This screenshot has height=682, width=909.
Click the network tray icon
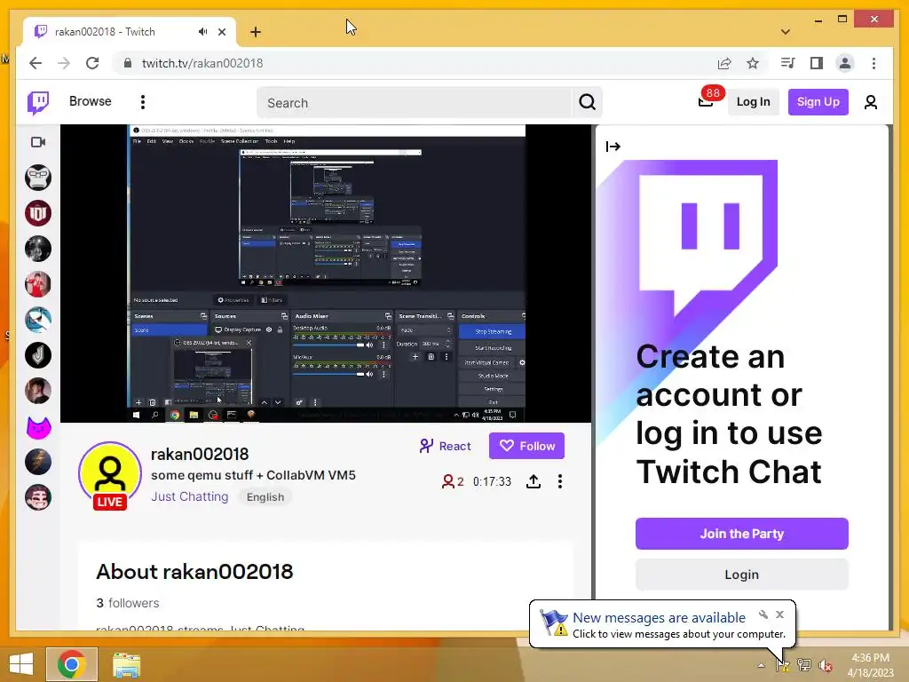click(x=804, y=665)
